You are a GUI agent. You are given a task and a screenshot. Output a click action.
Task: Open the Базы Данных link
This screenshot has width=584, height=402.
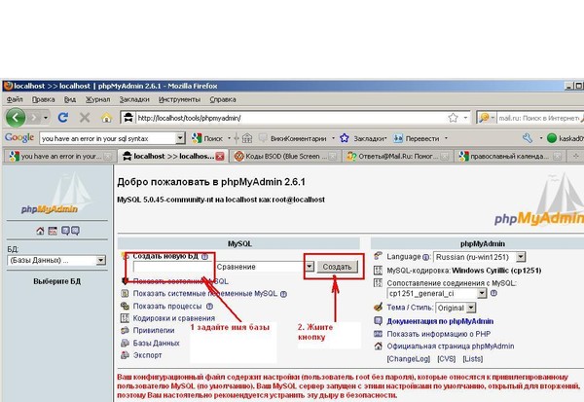point(156,343)
